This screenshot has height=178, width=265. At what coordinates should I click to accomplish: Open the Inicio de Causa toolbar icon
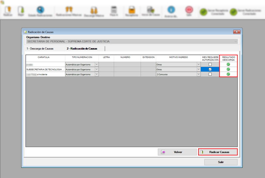[x=150, y=10]
